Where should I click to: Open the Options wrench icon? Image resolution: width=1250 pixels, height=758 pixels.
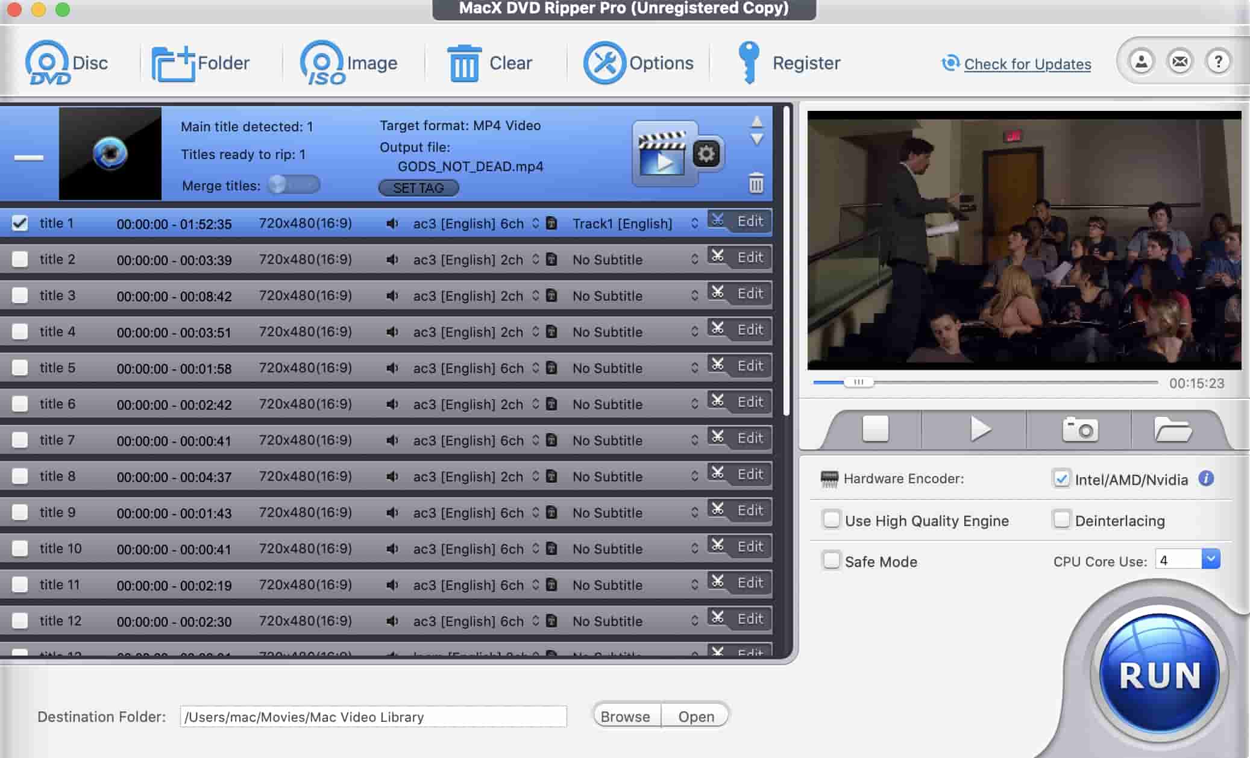[x=604, y=63]
